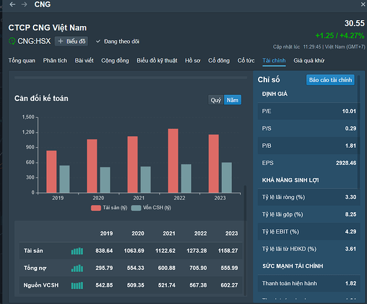Switch chart to Quý view

[216, 100]
